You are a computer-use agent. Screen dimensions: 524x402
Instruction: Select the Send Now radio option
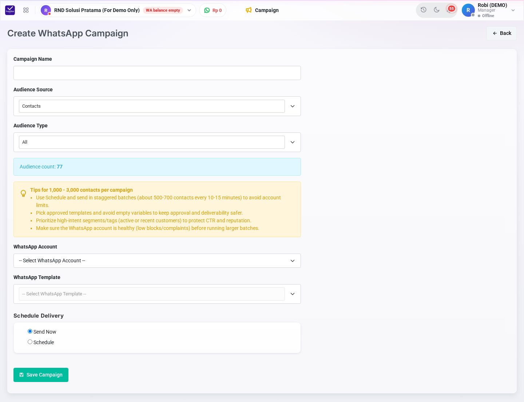pos(30,331)
